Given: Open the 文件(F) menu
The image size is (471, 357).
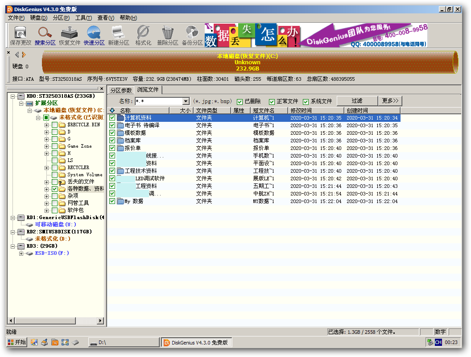Looking at the screenshot, I should (16, 18).
